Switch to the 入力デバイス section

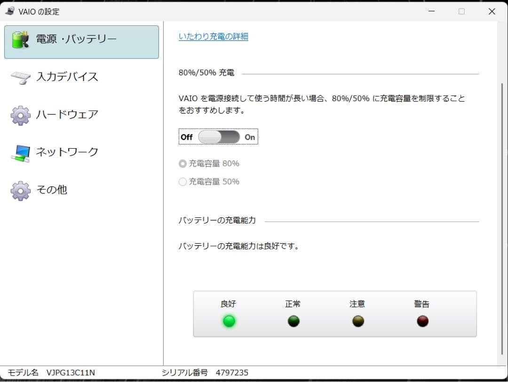[x=66, y=77]
